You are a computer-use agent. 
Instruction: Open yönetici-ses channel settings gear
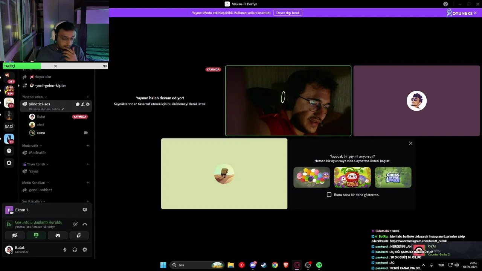(88, 104)
